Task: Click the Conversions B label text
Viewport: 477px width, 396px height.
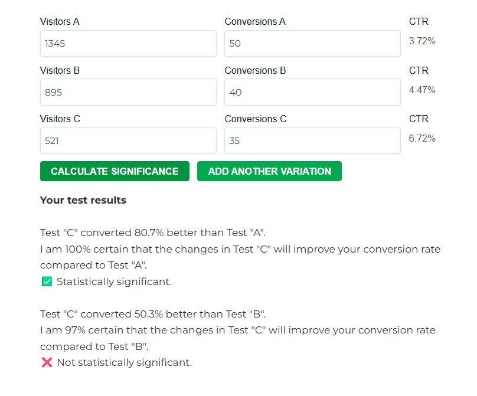Action: point(255,71)
